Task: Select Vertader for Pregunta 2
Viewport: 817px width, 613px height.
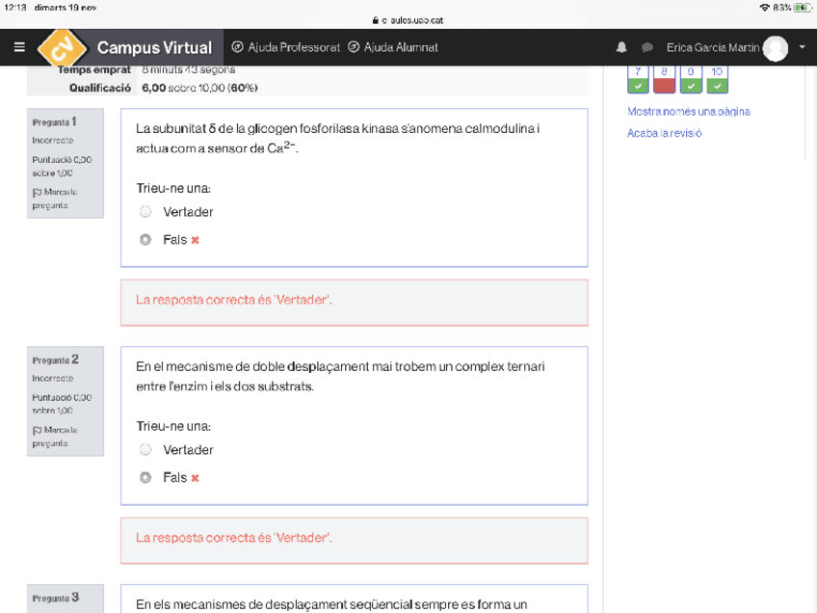Action: pos(145,449)
